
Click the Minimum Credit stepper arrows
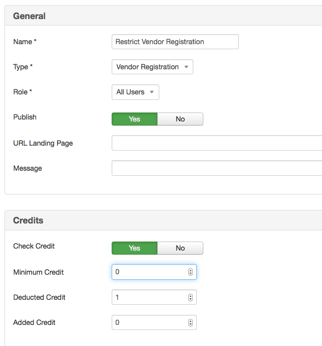point(190,272)
